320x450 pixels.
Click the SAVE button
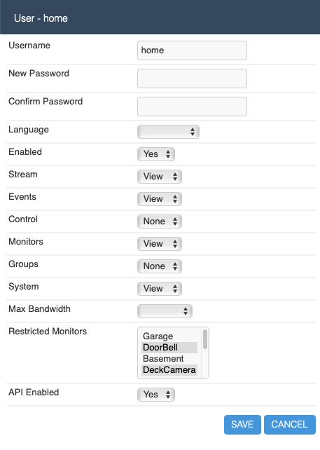pyautogui.click(x=242, y=425)
